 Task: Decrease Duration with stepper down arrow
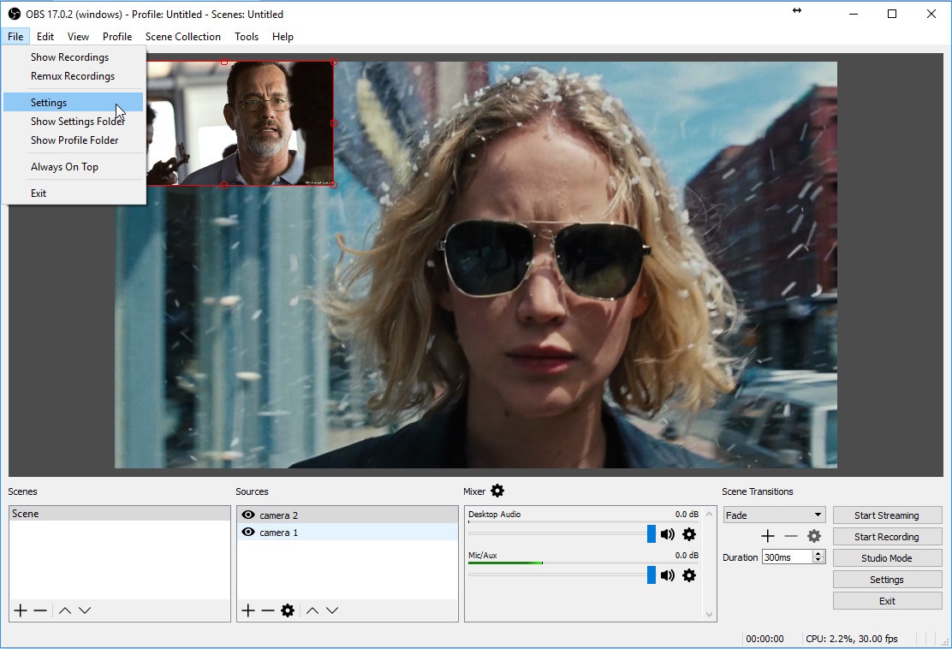[818, 560]
